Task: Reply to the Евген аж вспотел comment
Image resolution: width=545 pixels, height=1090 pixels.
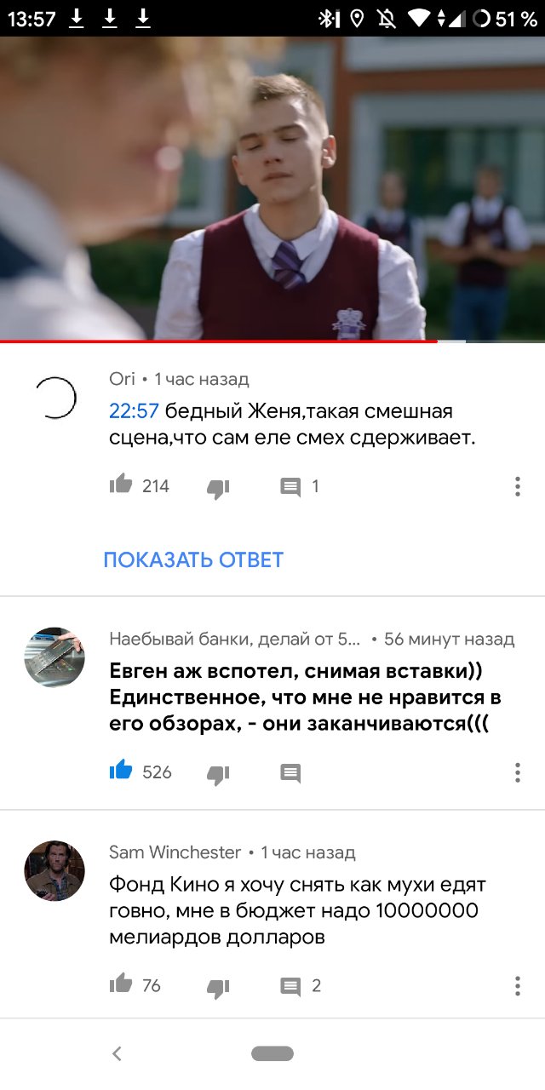Action: pos(290,773)
